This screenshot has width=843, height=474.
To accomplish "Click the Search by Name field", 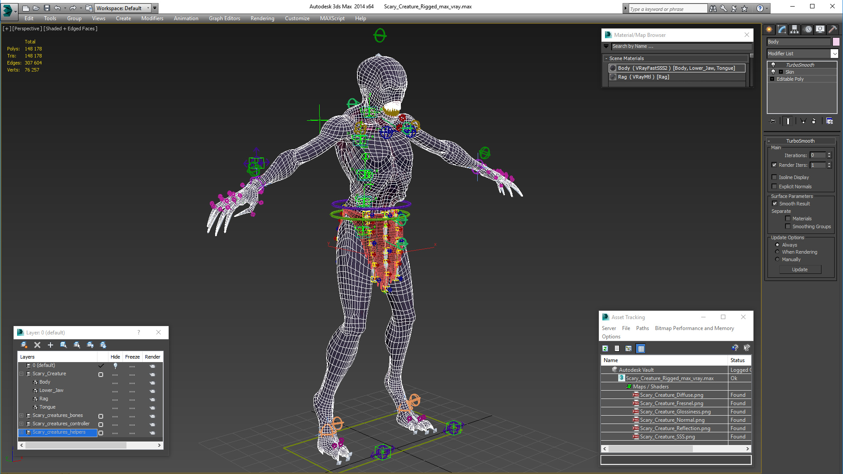I will pos(681,46).
